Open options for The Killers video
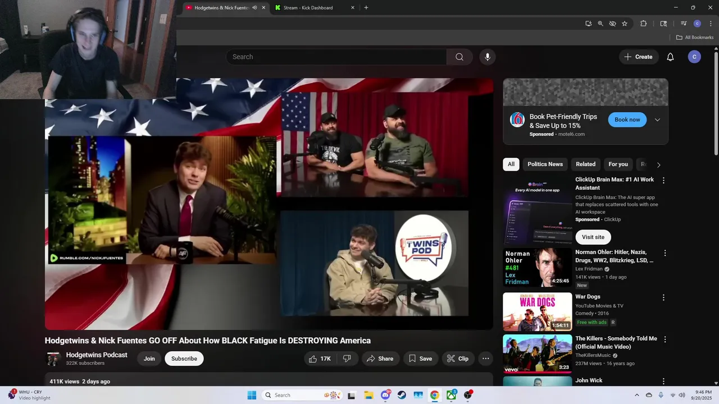The height and width of the screenshot is (404, 719). point(665,339)
